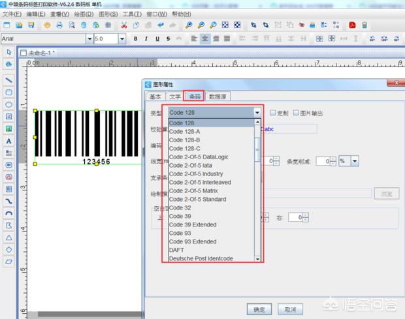Click the list scroll-down arrow
This screenshot has width=405, height=319.
257,258
